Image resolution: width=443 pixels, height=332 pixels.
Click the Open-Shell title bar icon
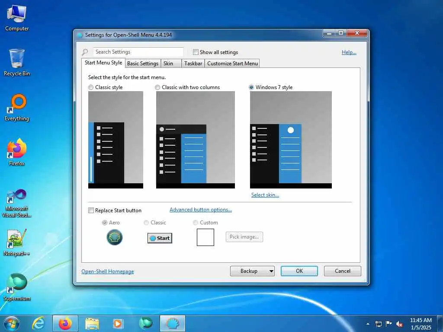80,35
